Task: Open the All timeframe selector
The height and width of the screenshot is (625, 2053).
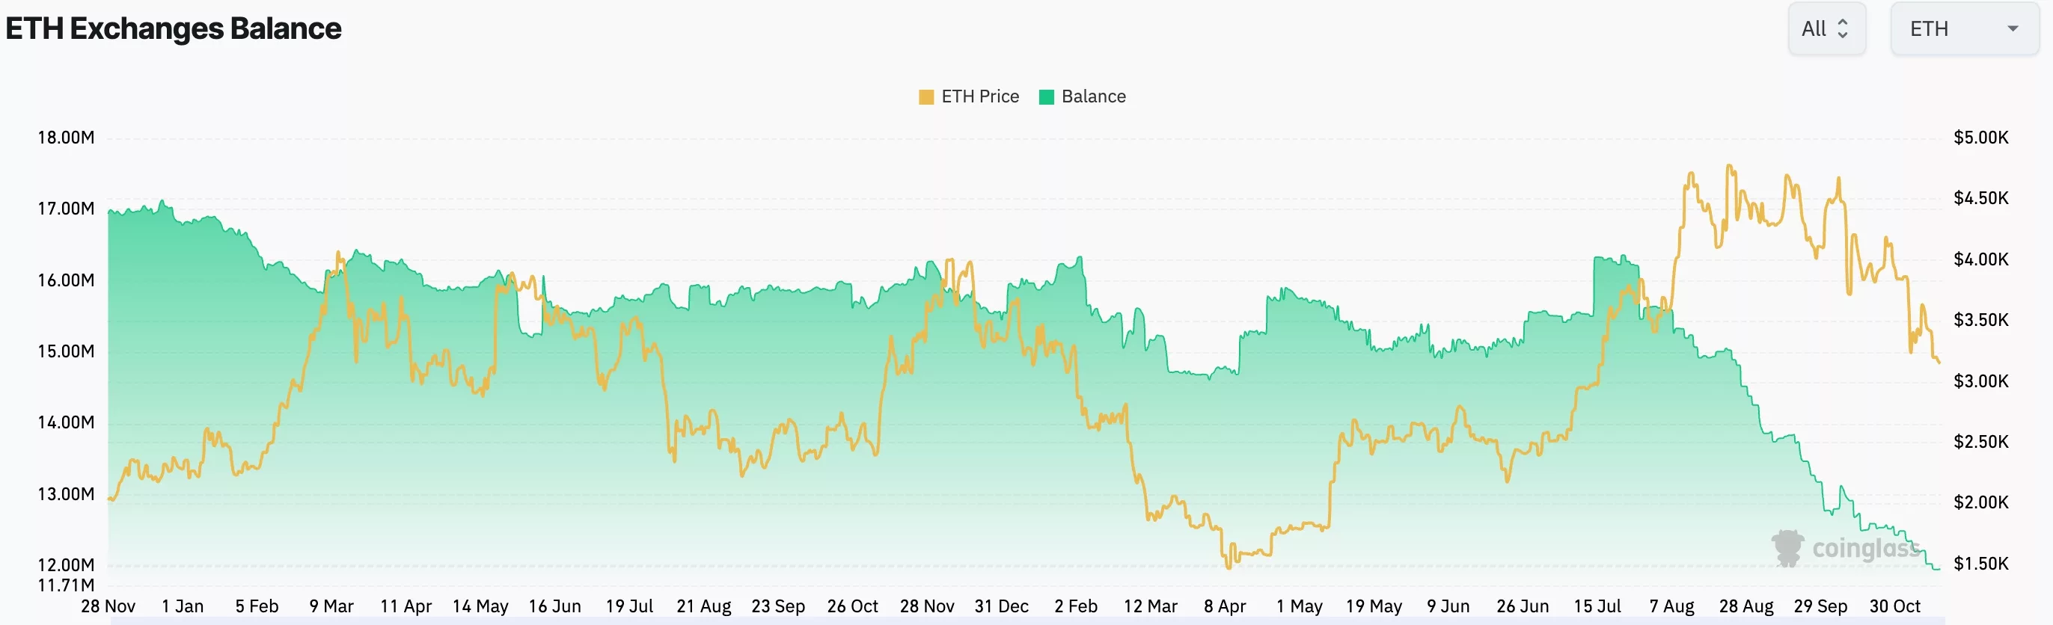Action: tap(1826, 28)
